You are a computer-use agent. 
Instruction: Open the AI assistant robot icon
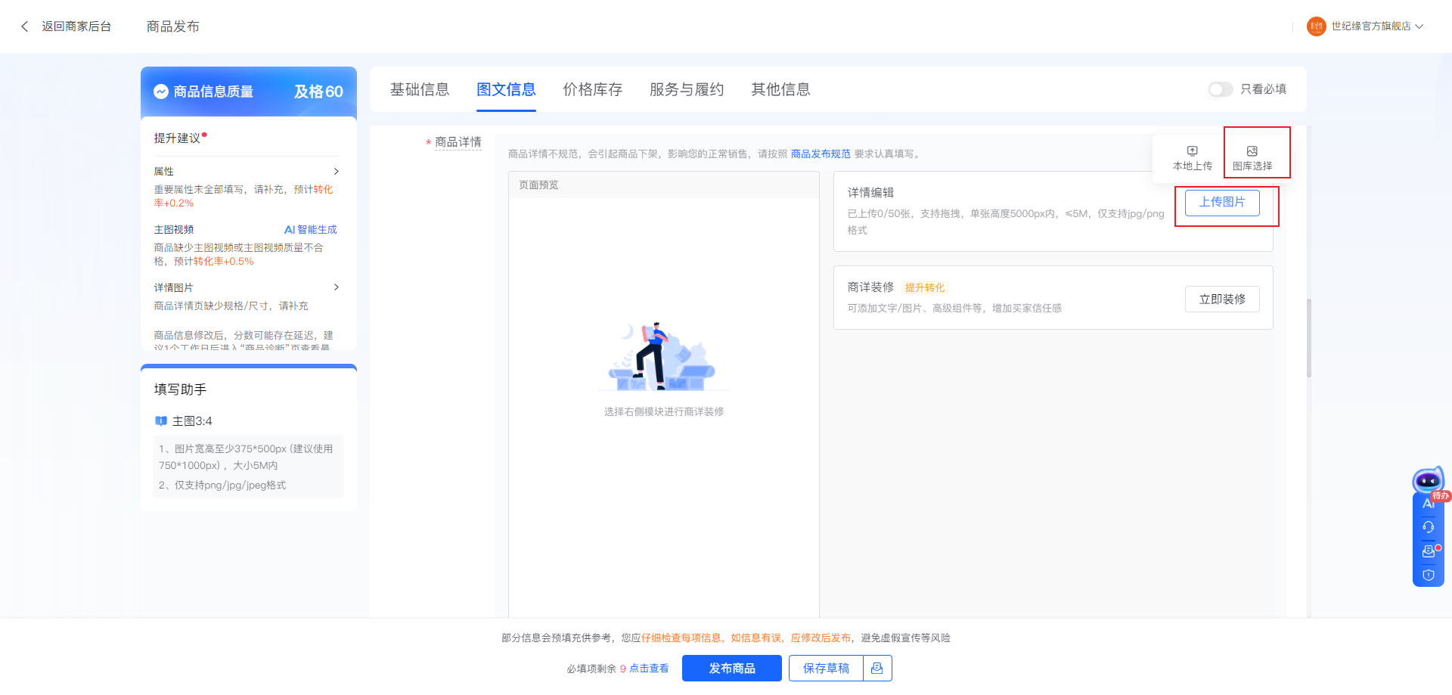(x=1428, y=481)
